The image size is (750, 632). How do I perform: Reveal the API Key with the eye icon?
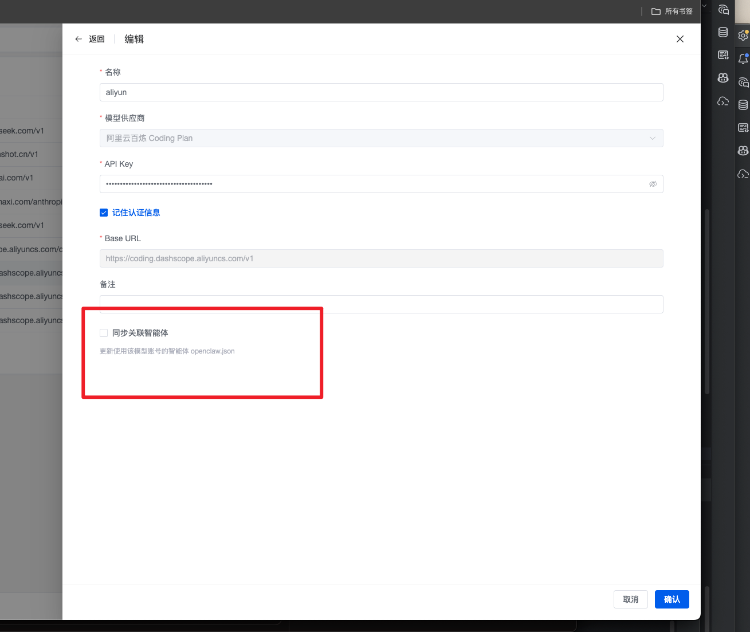[x=653, y=184]
